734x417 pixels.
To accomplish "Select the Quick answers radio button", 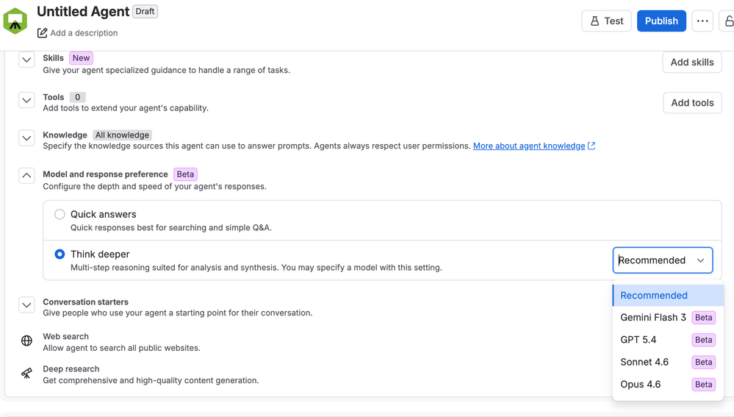I will tap(60, 214).
